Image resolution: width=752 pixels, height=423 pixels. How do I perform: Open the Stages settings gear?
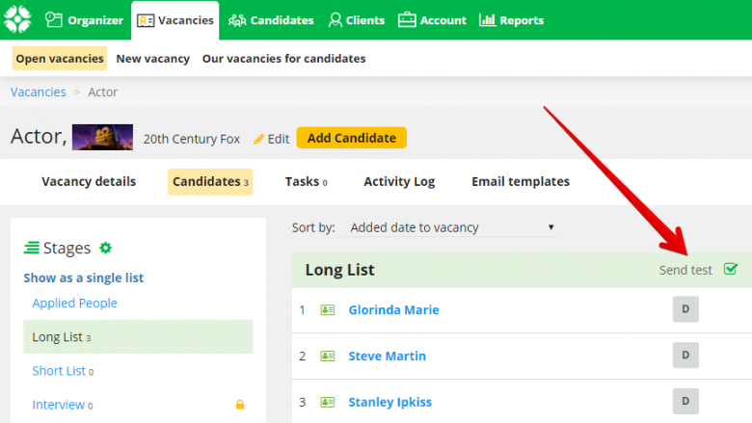(105, 248)
